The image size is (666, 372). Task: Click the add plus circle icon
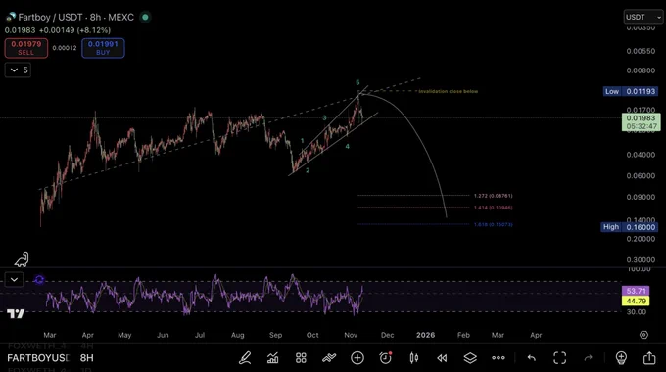pyautogui.click(x=357, y=358)
